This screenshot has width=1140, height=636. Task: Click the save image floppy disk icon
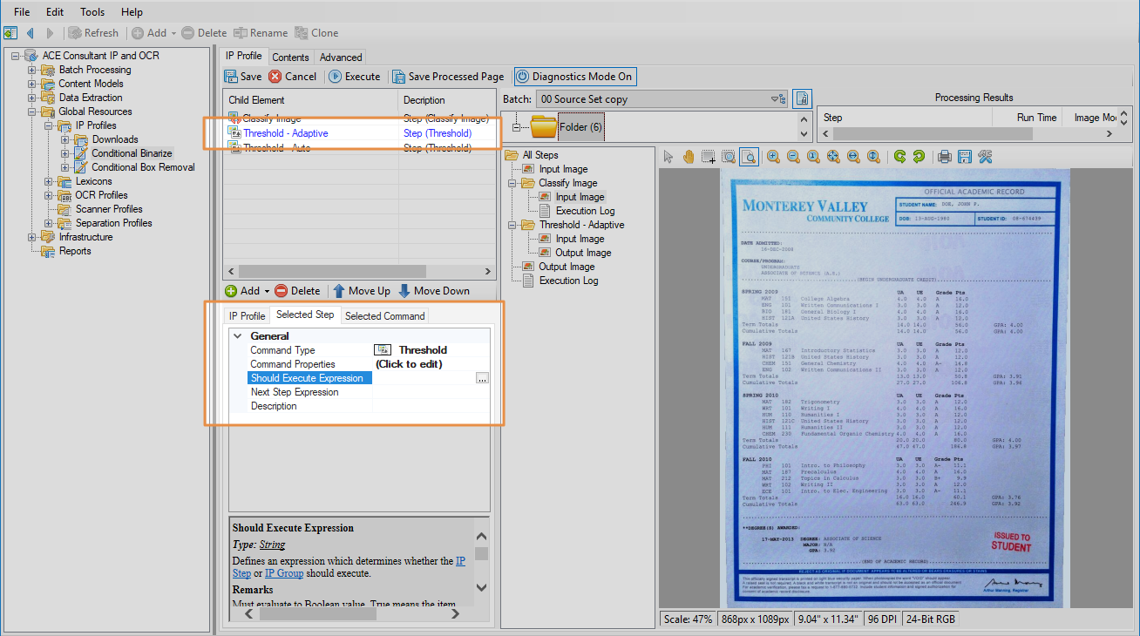point(964,157)
